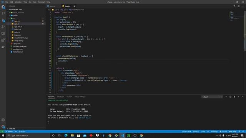Image resolution: width=246 pixels, height=138 pixels.
Task: Switch to the Debug Console tab
Action: 80,97
